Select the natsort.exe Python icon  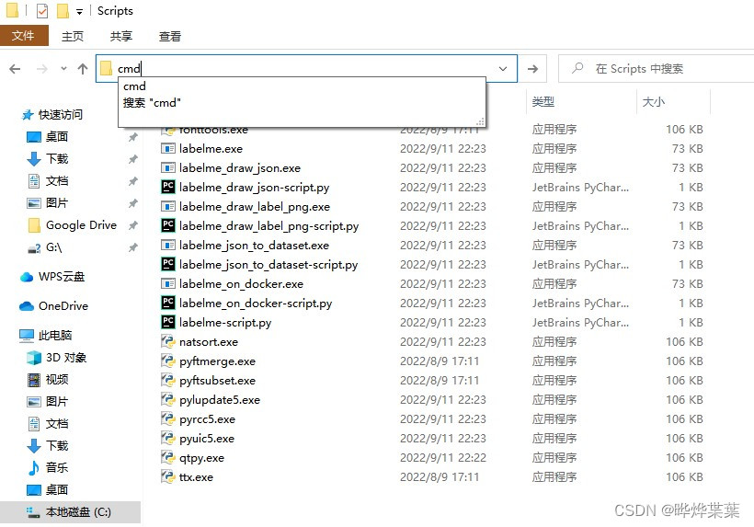(x=168, y=342)
